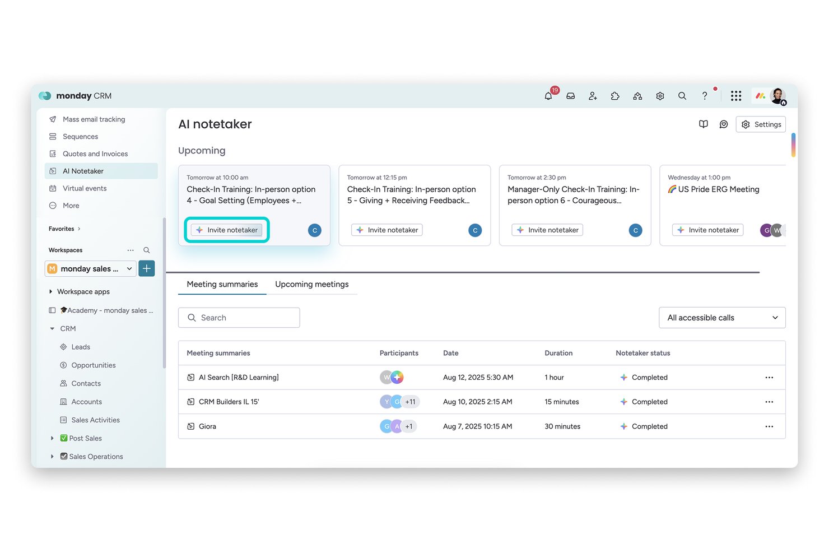Invite notetaker to Goal Setting check-in
Image resolution: width=829 pixels, height=553 pixels.
tap(226, 230)
